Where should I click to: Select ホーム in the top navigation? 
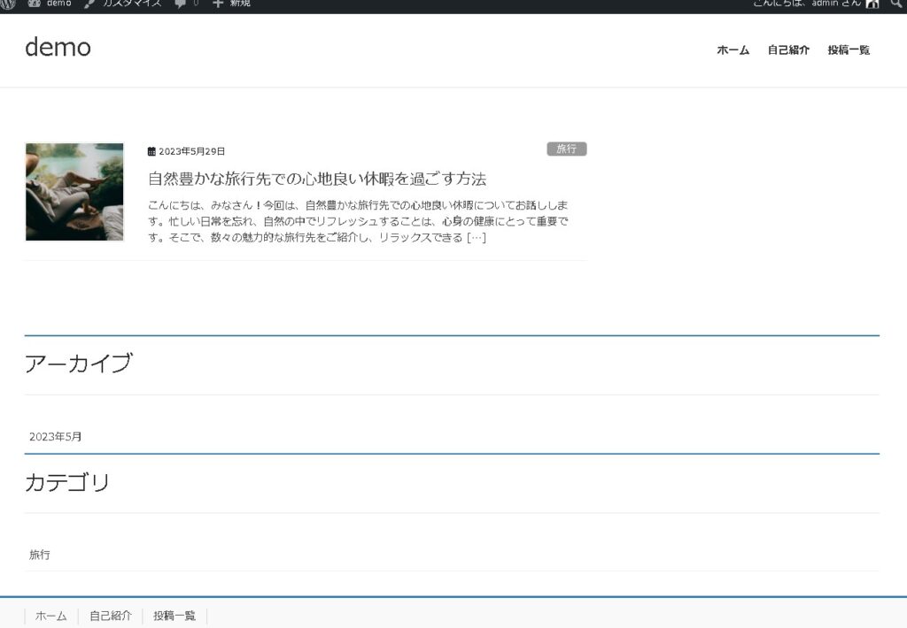point(732,50)
